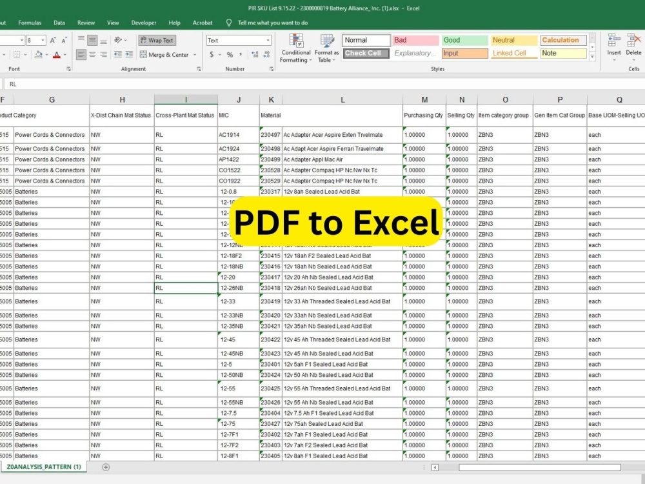Expand the cell styles gallery

click(x=592, y=56)
